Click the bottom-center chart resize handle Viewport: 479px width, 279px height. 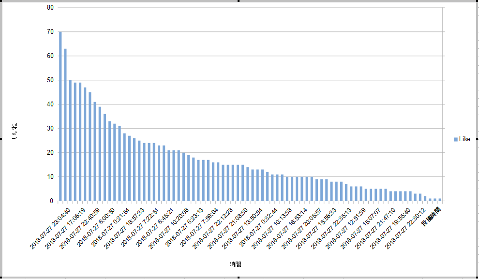pyautogui.click(x=239, y=278)
